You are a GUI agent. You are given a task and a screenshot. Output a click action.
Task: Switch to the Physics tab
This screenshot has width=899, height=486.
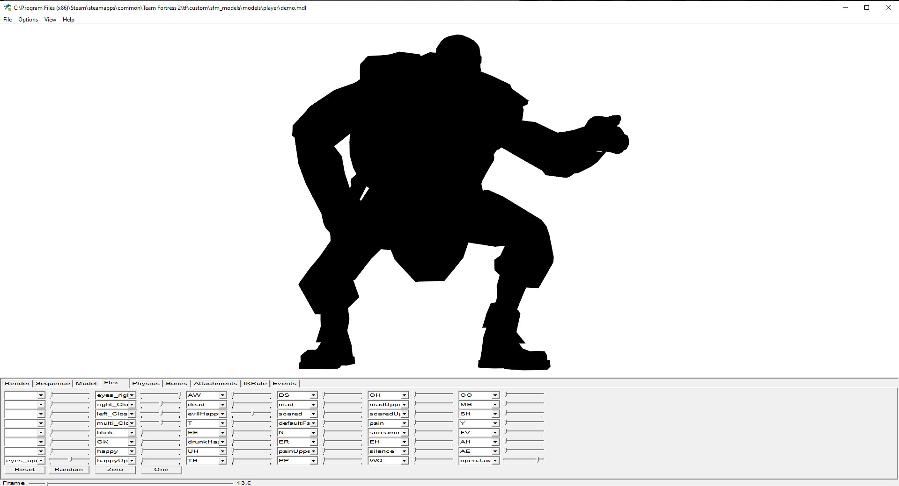pyautogui.click(x=146, y=384)
